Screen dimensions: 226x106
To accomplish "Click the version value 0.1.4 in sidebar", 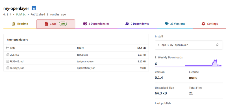I will click(x=159, y=78).
